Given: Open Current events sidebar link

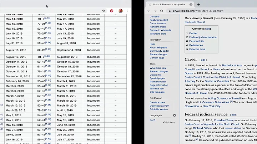Looking at the screenshot, I should 158,24.
